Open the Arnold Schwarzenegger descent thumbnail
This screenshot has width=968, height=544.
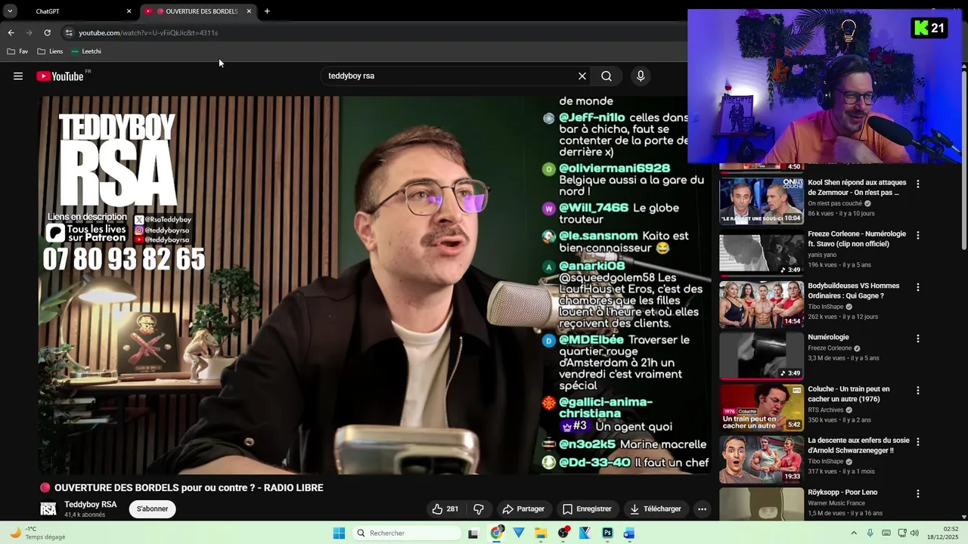762,459
